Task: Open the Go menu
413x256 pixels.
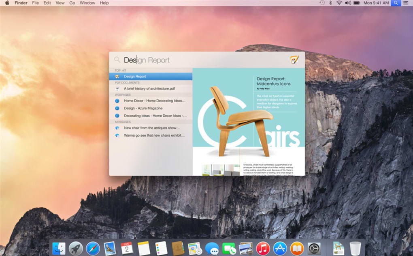Action: [x=72, y=3]
